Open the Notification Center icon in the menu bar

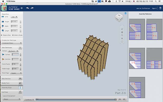tap(159, 1)
